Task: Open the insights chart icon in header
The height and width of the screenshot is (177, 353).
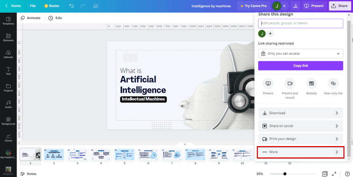Action: click(x=295, y=6)
